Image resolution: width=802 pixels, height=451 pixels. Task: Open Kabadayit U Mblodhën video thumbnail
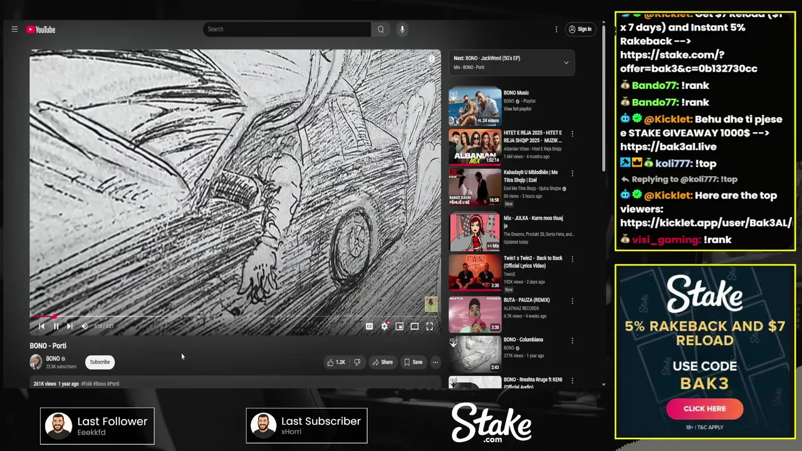tap(475, 187)
